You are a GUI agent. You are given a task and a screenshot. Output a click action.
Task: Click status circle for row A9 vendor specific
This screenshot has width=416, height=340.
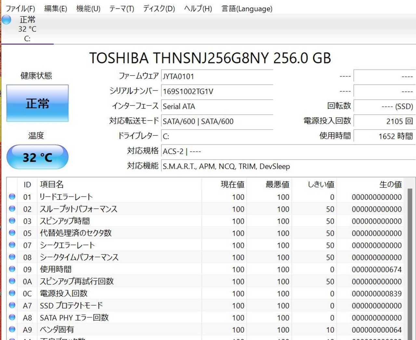[12, 329]
